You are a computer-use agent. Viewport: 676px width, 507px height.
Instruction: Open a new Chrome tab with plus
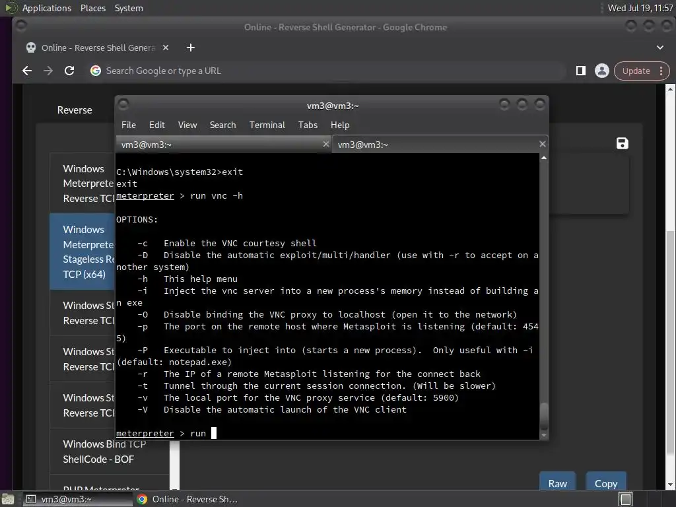pos(191,48)
